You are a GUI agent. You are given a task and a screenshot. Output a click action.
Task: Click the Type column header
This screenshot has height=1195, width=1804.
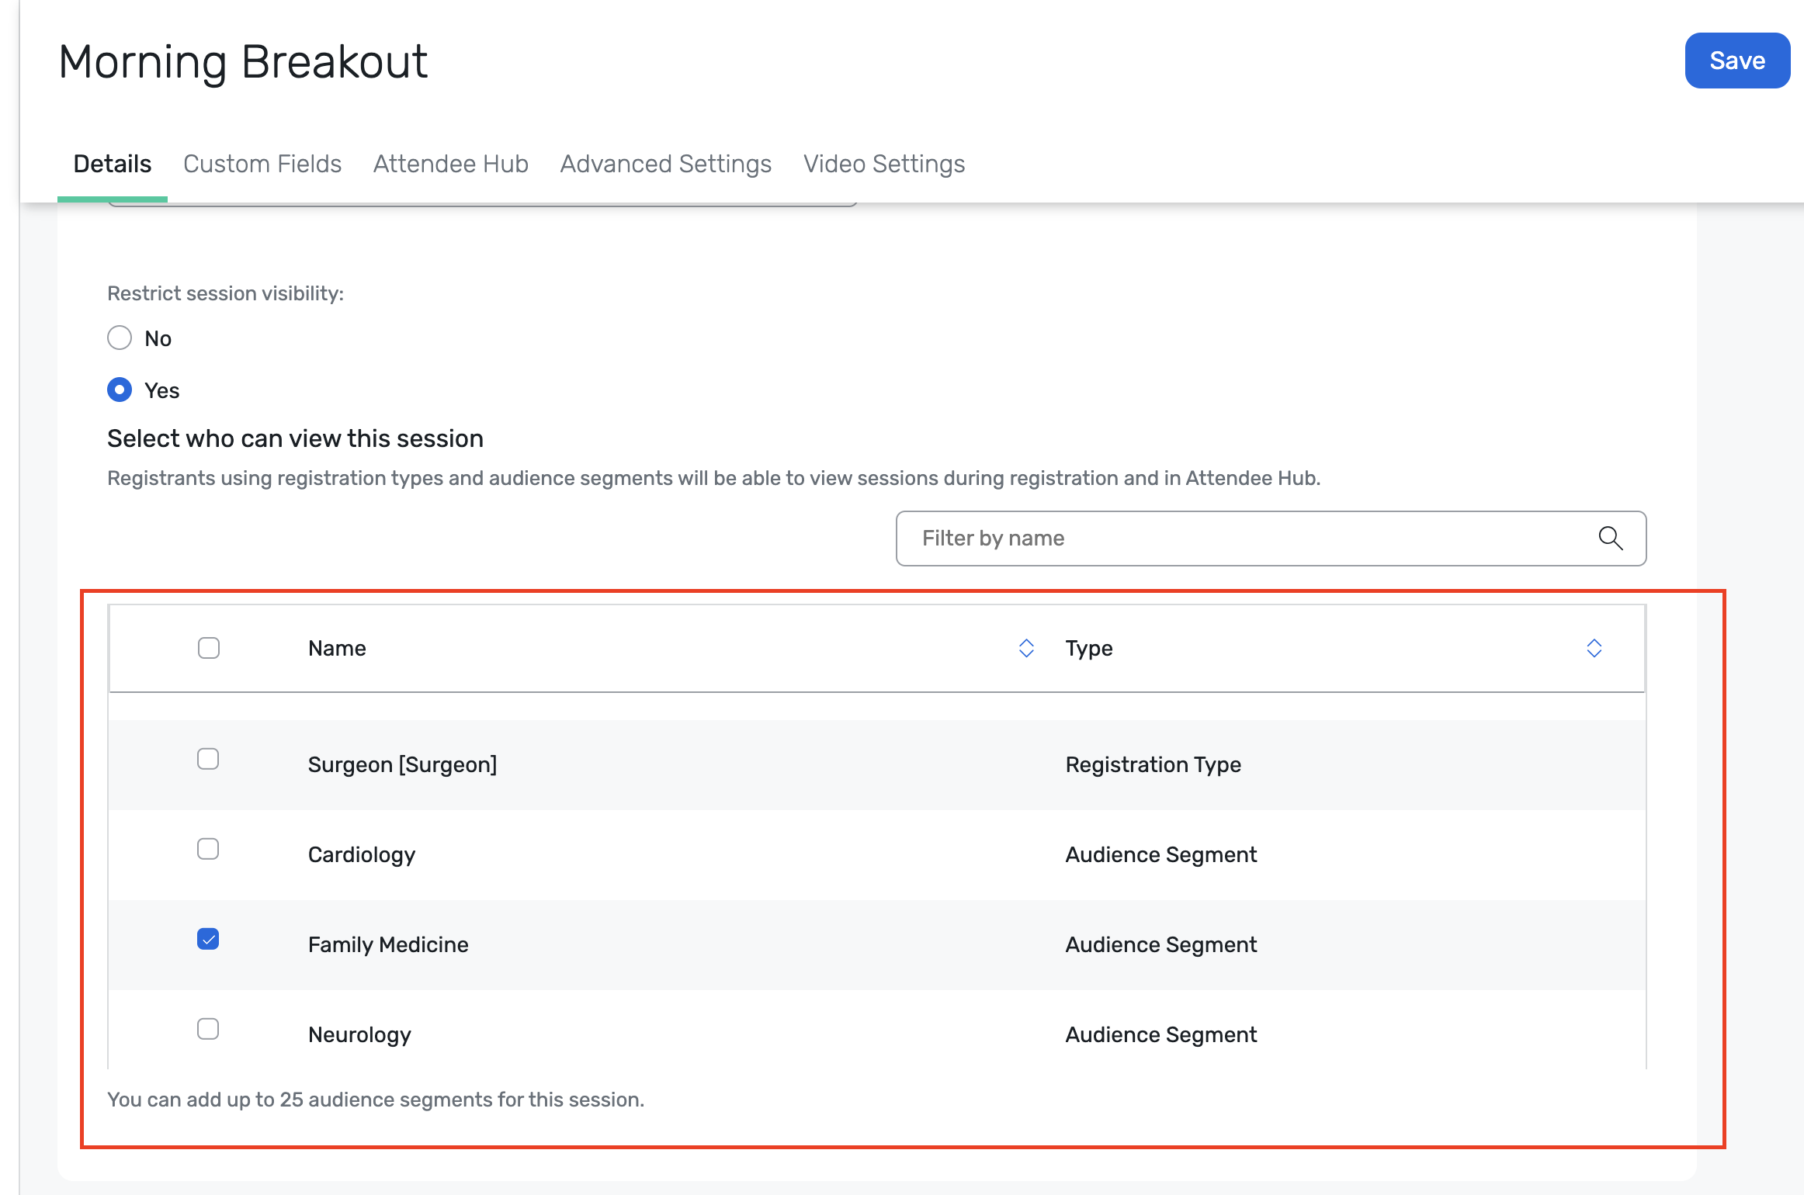point(1089,648)
